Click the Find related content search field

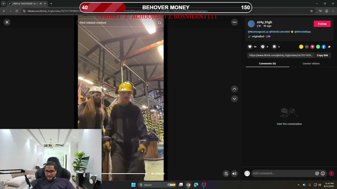pyautogui.click(x=117, y=23)
